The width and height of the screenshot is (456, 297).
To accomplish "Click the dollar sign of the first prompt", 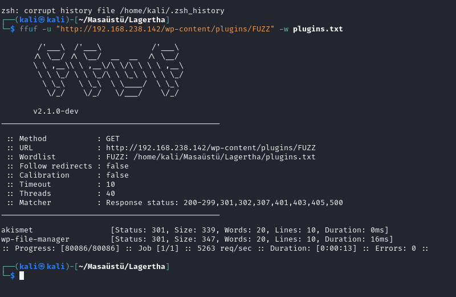I will point(13,29).
